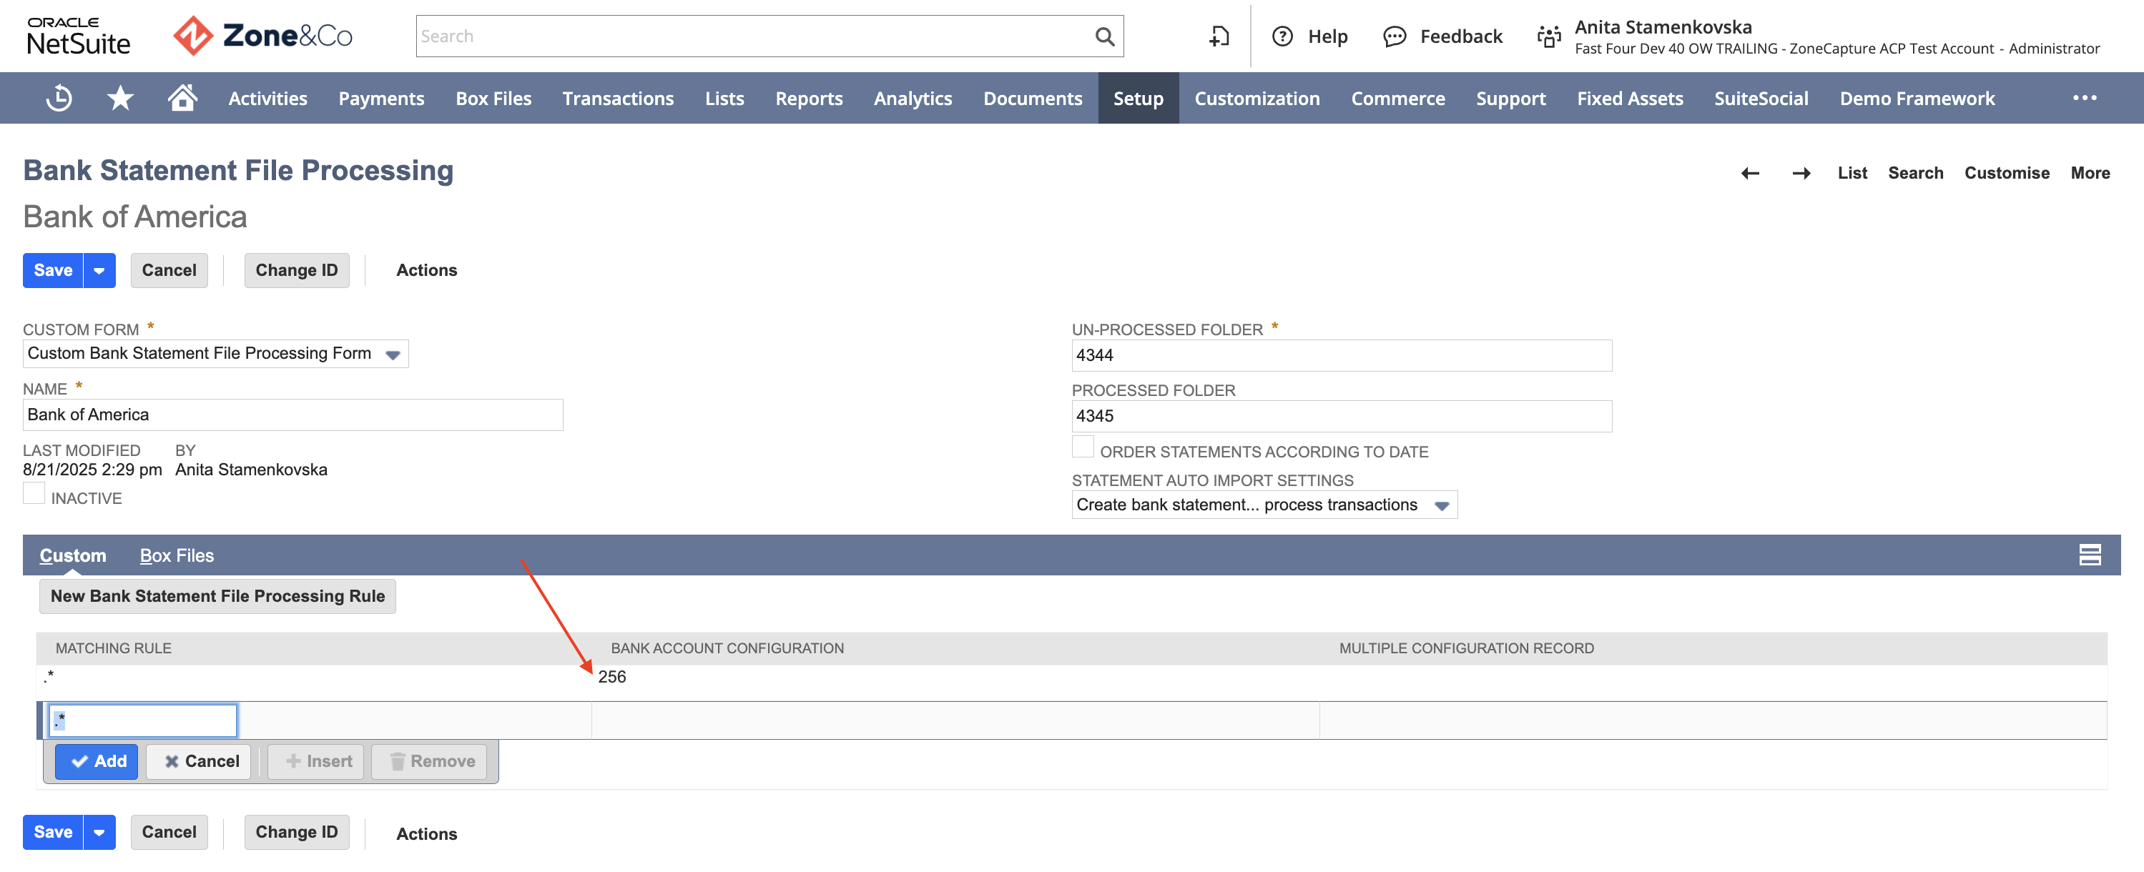The image size is (2144, 872).
Task: Open the Shortcuts star icon
Action: [121, 98]
